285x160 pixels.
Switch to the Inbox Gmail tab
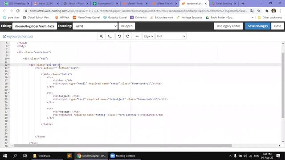coord(45,4)
